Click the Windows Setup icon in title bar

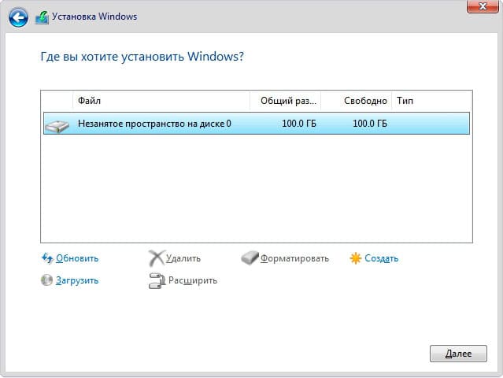coord(41,17)
